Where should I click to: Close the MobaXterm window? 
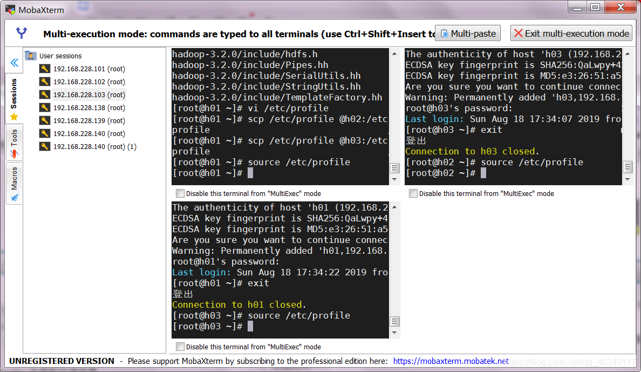point(620,8)
